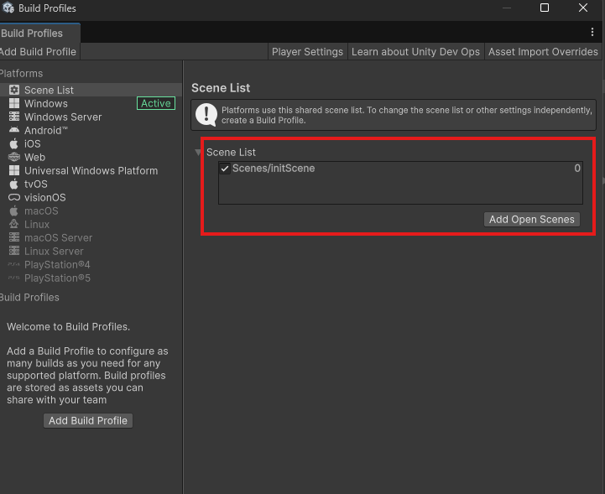Click Add Build Profile in toolbar
The height and width of the screenshot is (494, 605).
(x=39, y=52)
